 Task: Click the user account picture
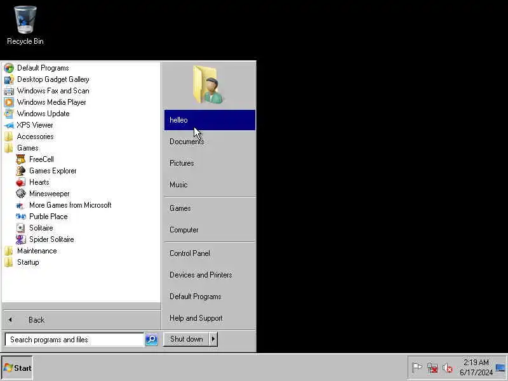(x=208, y=84)
